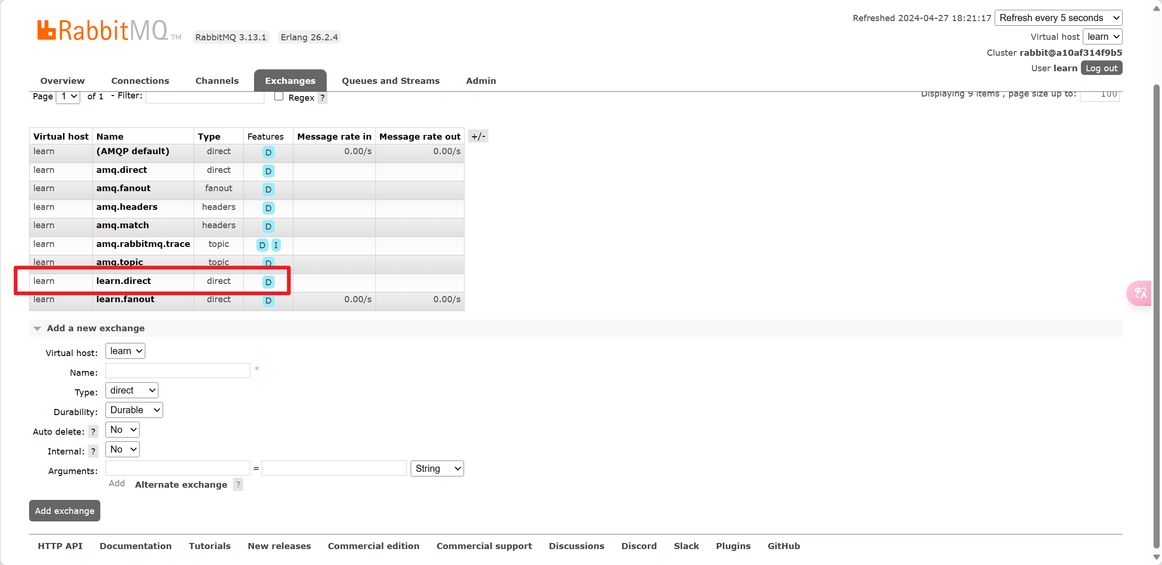
Task: Click the pink translate floating icon
Action: tap(1140, 293)
